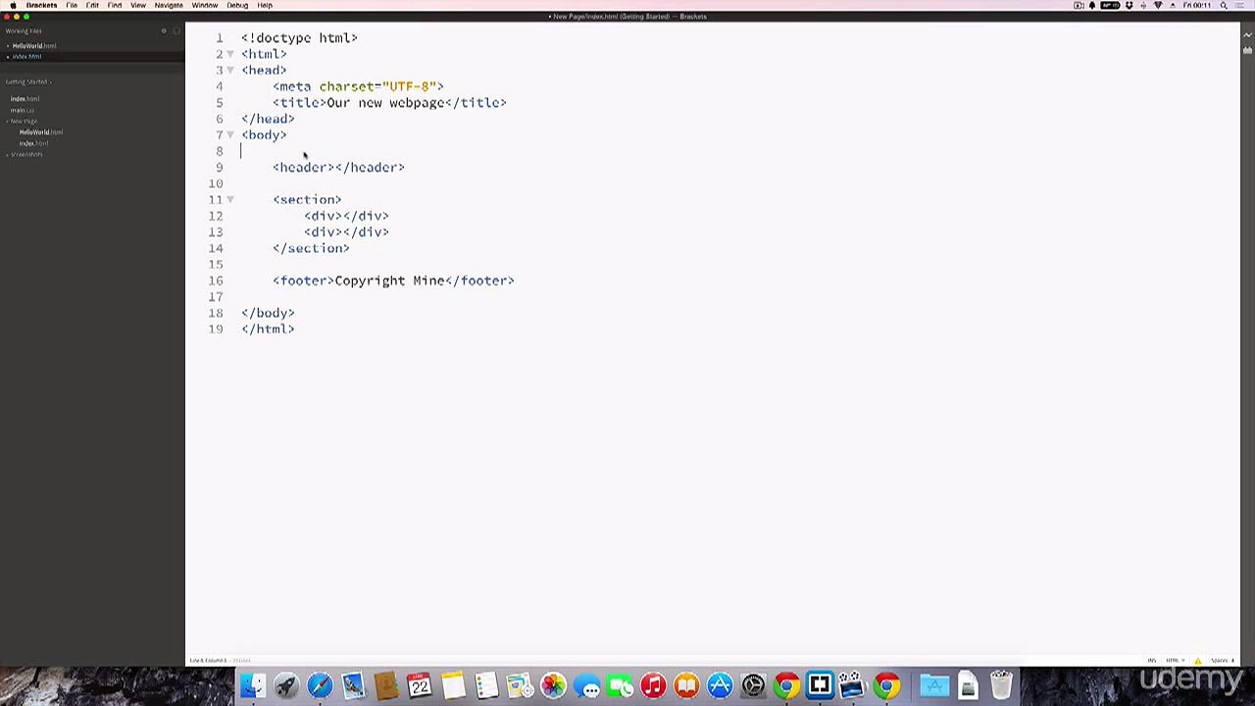Collapse the body tag fold arrow on line 7
1255x706 pixels.
click(x=230, y=135)
